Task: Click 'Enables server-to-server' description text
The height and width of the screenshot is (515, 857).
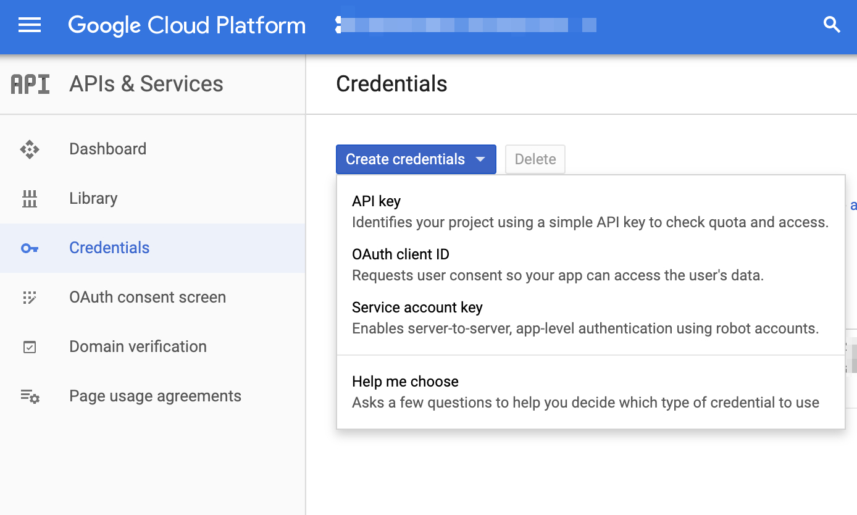Action: tap(585, 329)
